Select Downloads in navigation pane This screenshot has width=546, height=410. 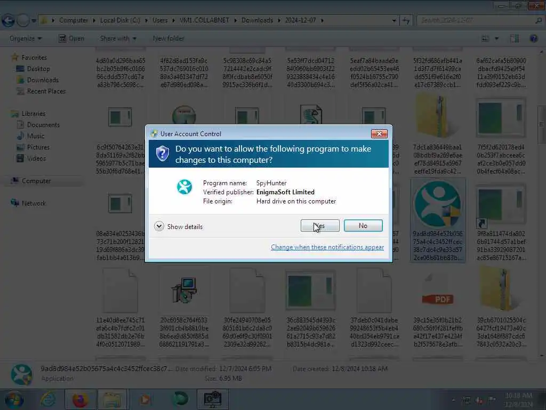point(43,80)
